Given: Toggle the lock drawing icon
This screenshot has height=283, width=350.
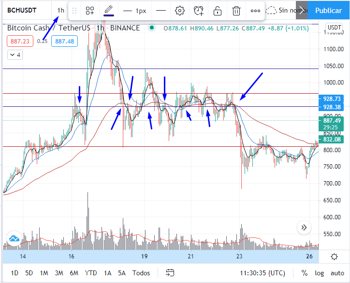Looking at the screenshot, I should coord(217,11).
